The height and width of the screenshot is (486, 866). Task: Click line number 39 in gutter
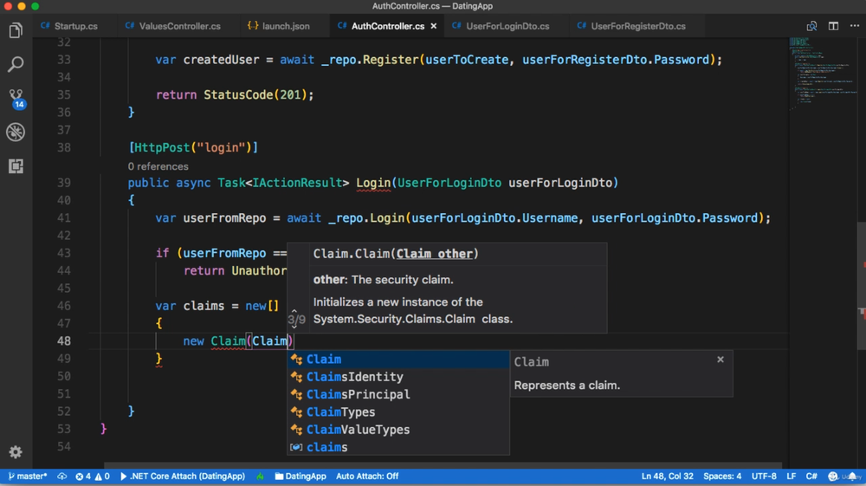pos(64,183)
